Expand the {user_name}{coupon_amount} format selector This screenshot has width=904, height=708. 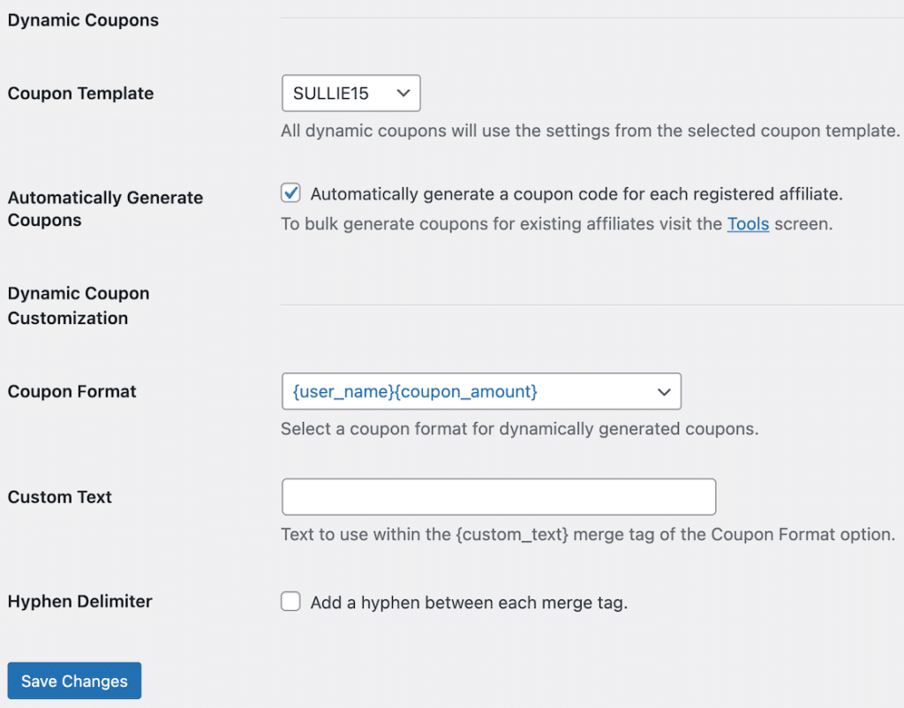pos(481,391)
